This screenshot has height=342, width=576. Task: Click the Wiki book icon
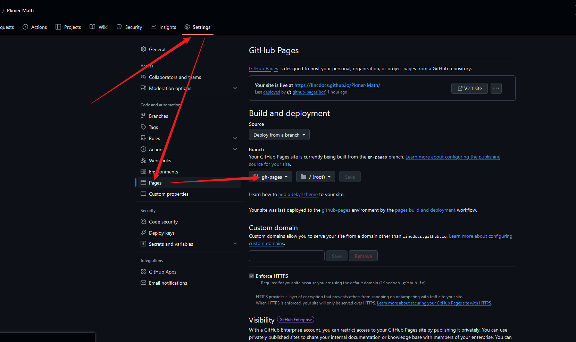[92, 27]
